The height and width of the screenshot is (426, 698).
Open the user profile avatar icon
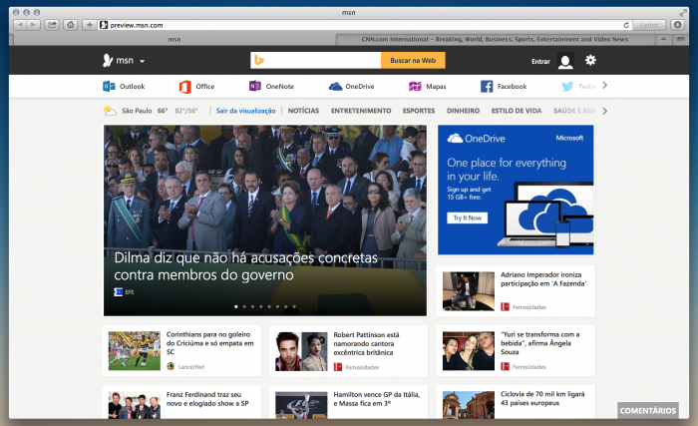tap(565, 61)
